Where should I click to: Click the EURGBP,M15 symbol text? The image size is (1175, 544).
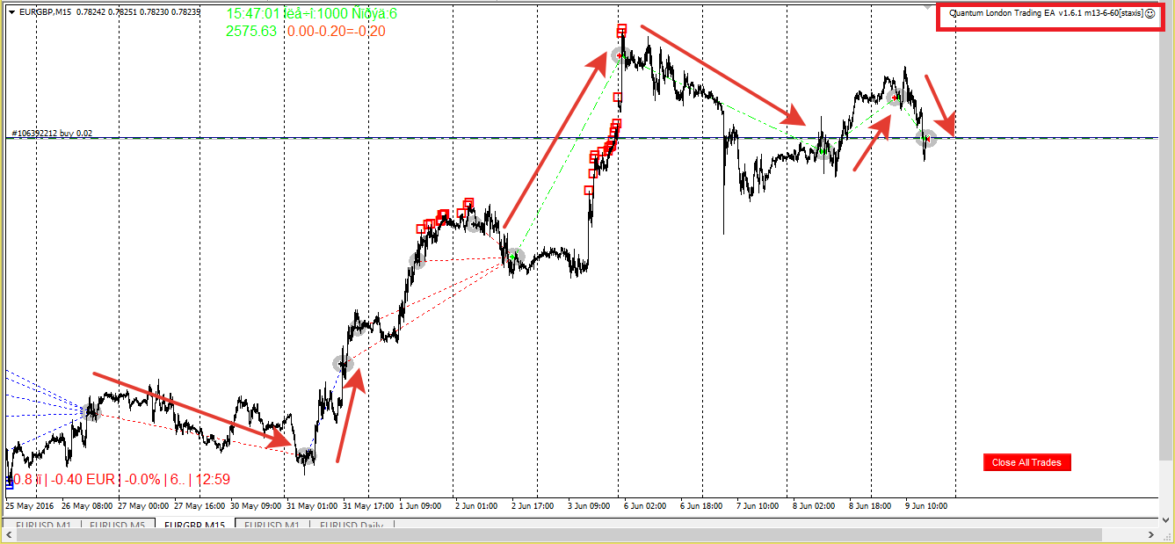pyautogui.click(x=45, y=11)
